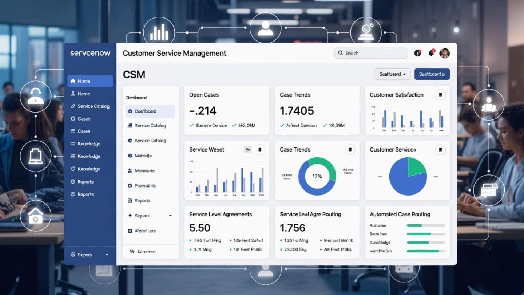This screenshot has width=524, height=295.
Task: Click the 5.50 Service Level Agreements value
Action: tap(200, 228)
